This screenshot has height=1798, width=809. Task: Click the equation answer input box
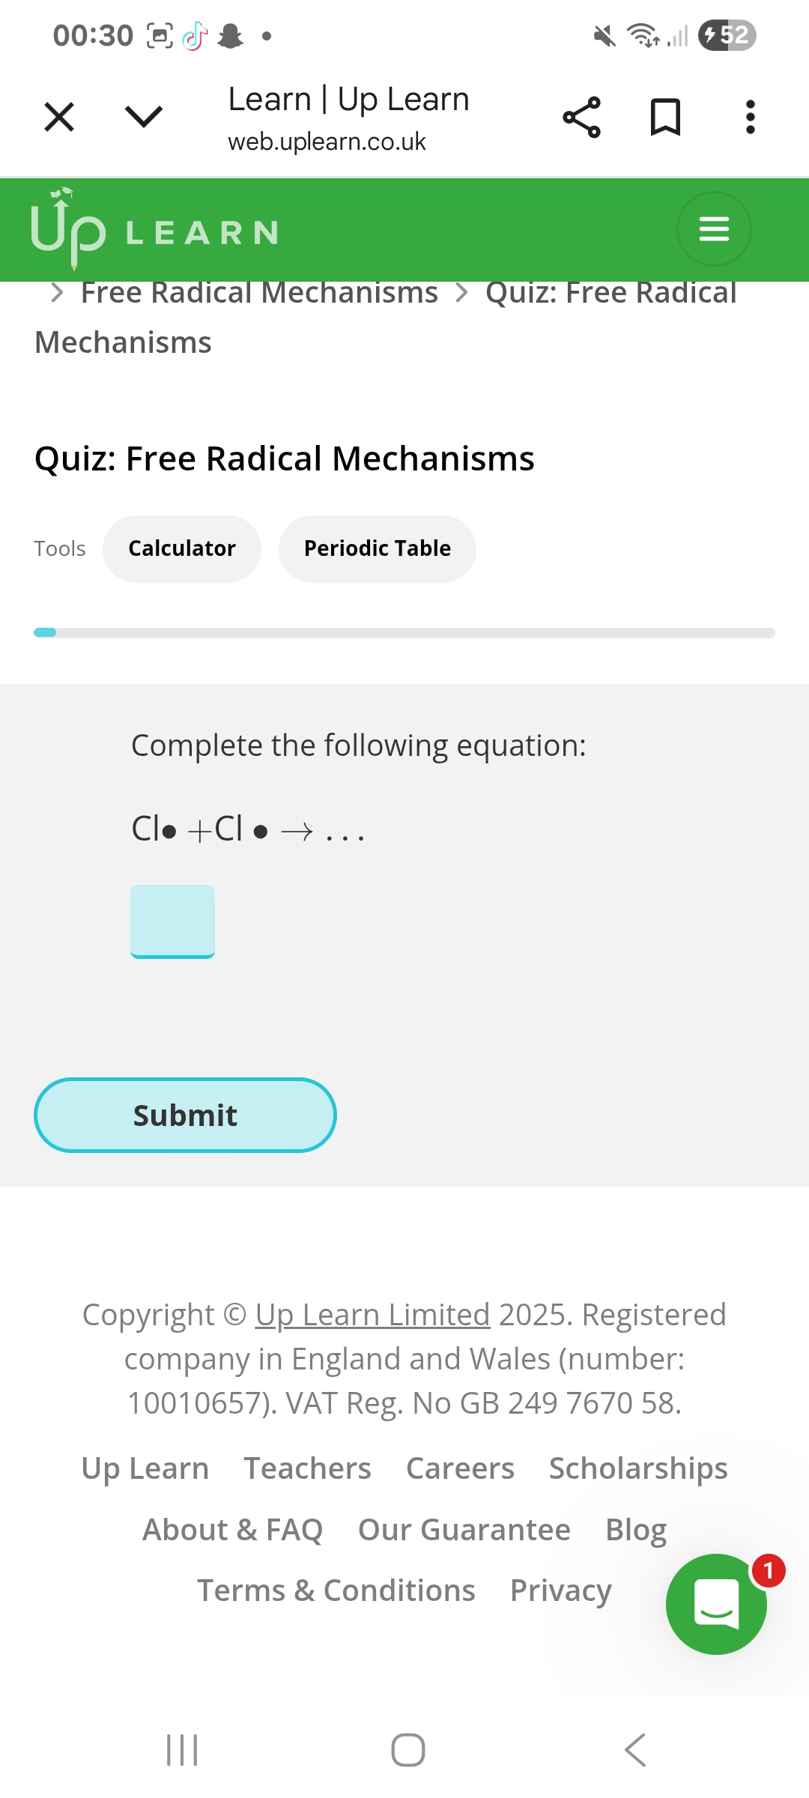pyautogui.click(x=172, y=921)
